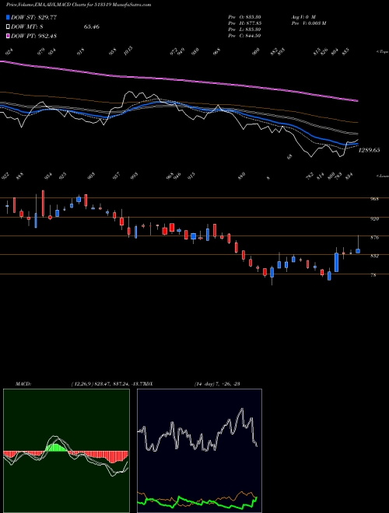Click the 'Pre V: 0.003 M' volume label

click(x=308, y=23)
